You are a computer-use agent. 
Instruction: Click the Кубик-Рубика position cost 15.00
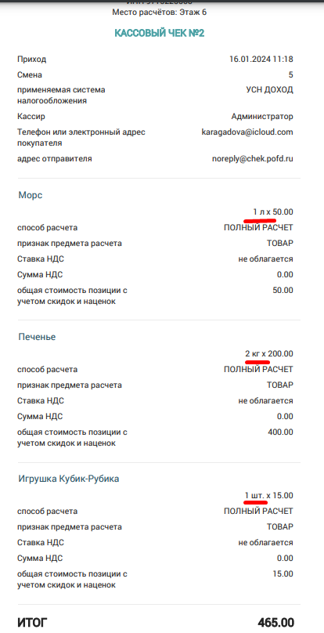[283, 573]
